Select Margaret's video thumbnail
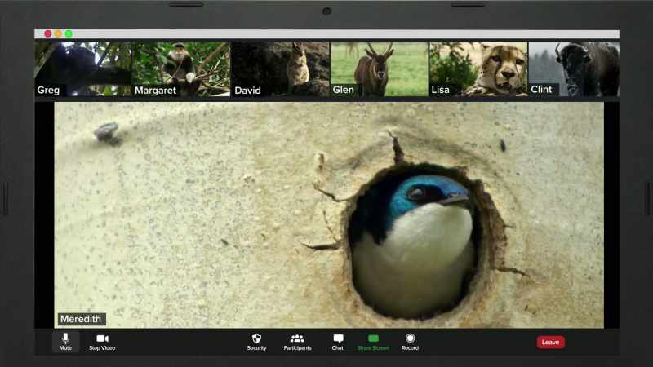653x367 pixels. point(181,69)
